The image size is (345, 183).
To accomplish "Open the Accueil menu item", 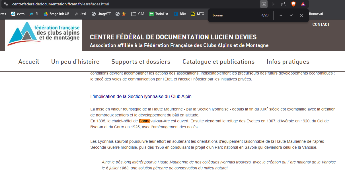I will point(29,62).
